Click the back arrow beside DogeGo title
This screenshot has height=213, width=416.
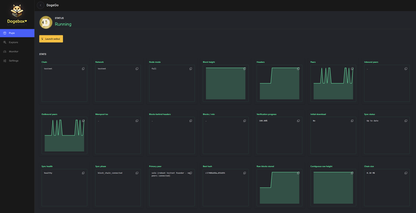(x=41, y=5)
